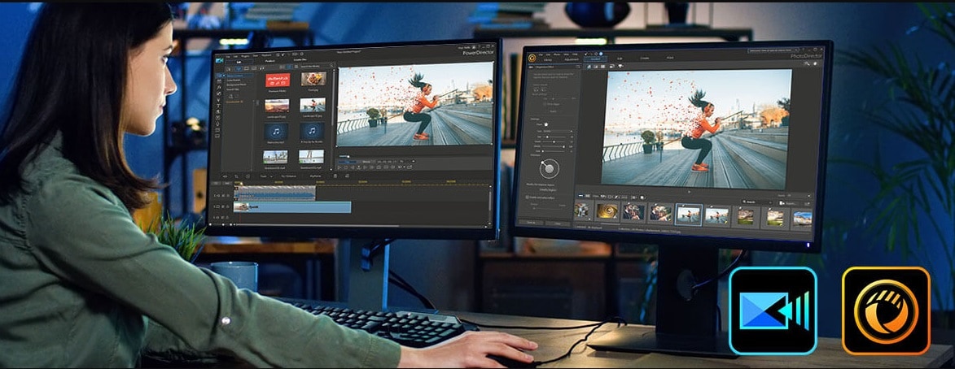The image size is (955, 369).
Task: Open the Title room T icon in PowerDirector sidebar
Action: coord(219,105)
